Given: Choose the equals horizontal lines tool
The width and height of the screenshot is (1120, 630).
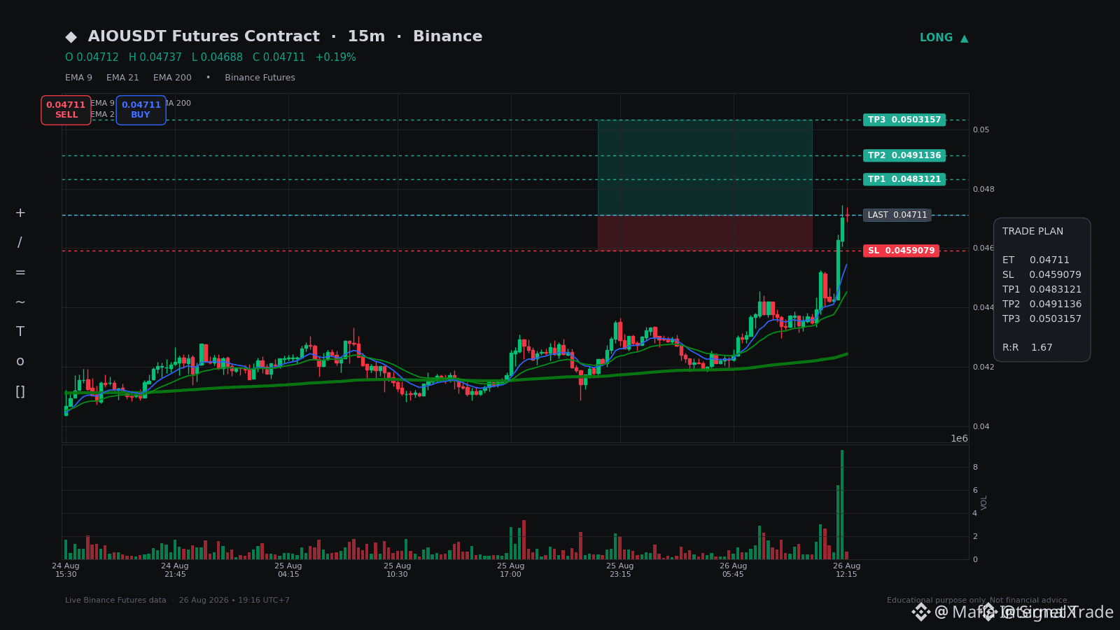Looking at the screenshot, I should click(20, 272).
